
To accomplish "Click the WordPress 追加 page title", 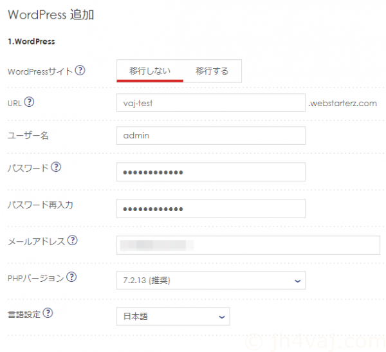I will click(51, 14).
